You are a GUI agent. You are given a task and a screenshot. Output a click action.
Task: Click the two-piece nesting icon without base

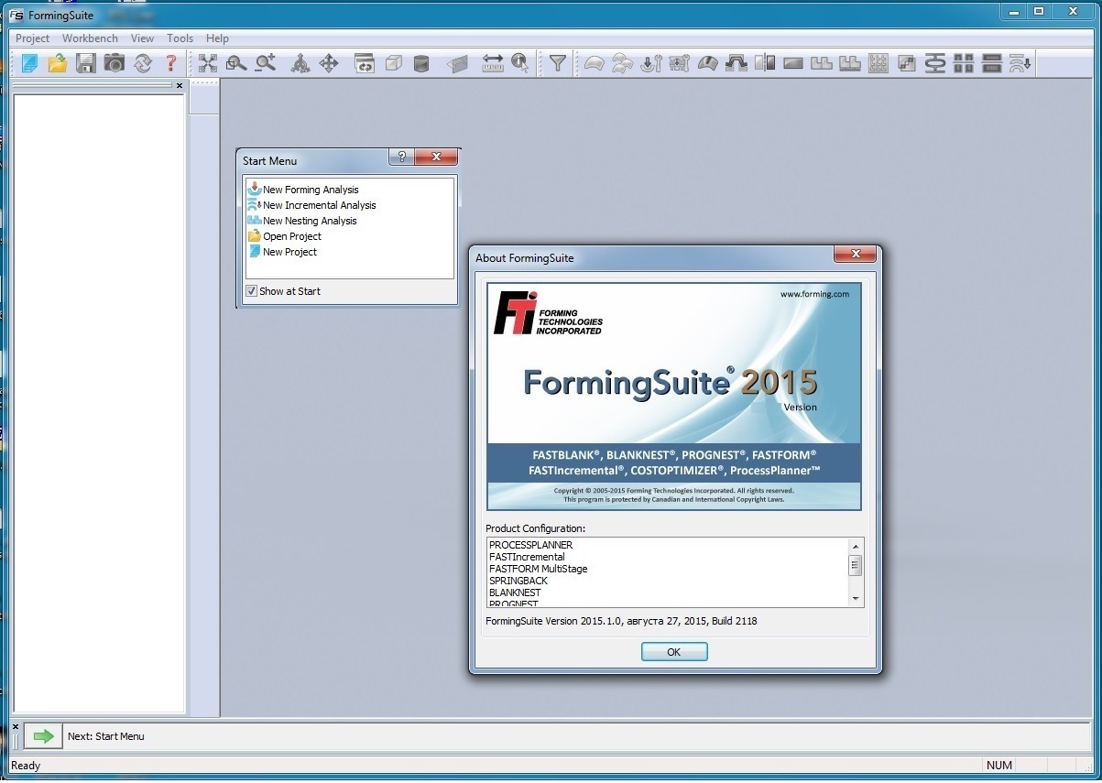pyautogui.click(x=821, y=63)
